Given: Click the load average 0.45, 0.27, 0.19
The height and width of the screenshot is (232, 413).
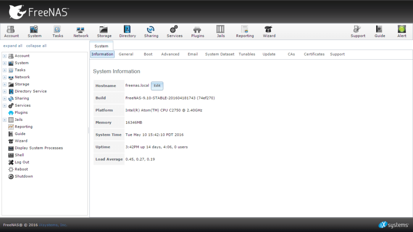Looking at the screenshot, I should [x=140, y=159].
